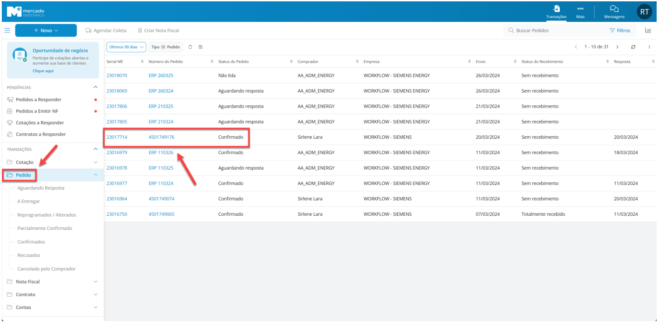Select A Entregar under Pedido
This screenshot has height=322, width=658.
coord(29,201)
